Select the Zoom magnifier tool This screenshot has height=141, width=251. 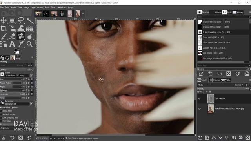tap(30, 44)
